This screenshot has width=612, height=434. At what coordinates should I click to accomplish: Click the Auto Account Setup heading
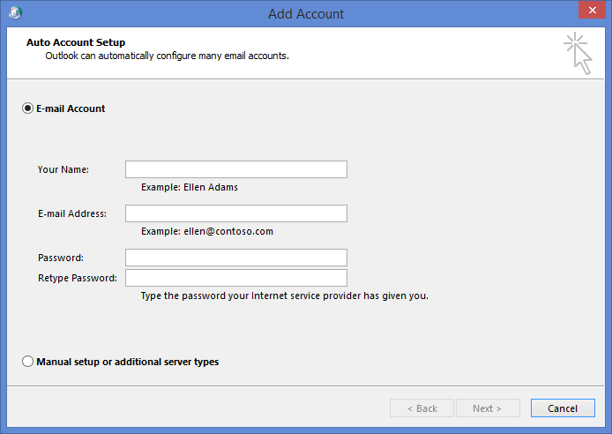(76, 42)
